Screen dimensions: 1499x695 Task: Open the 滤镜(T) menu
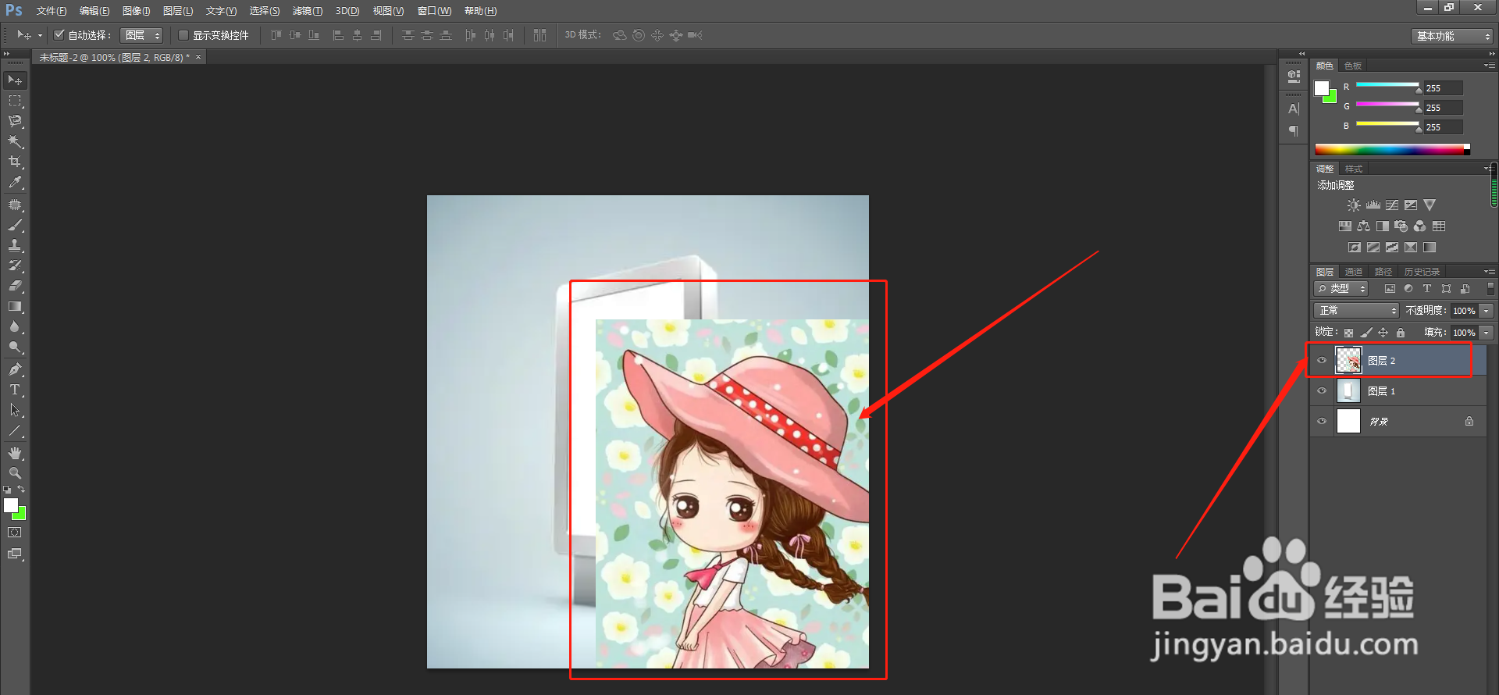point(308,11)
